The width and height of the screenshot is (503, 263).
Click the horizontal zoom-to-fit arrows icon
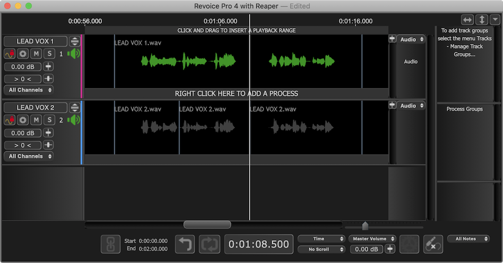pyautogui.click(x=467, y=20)
